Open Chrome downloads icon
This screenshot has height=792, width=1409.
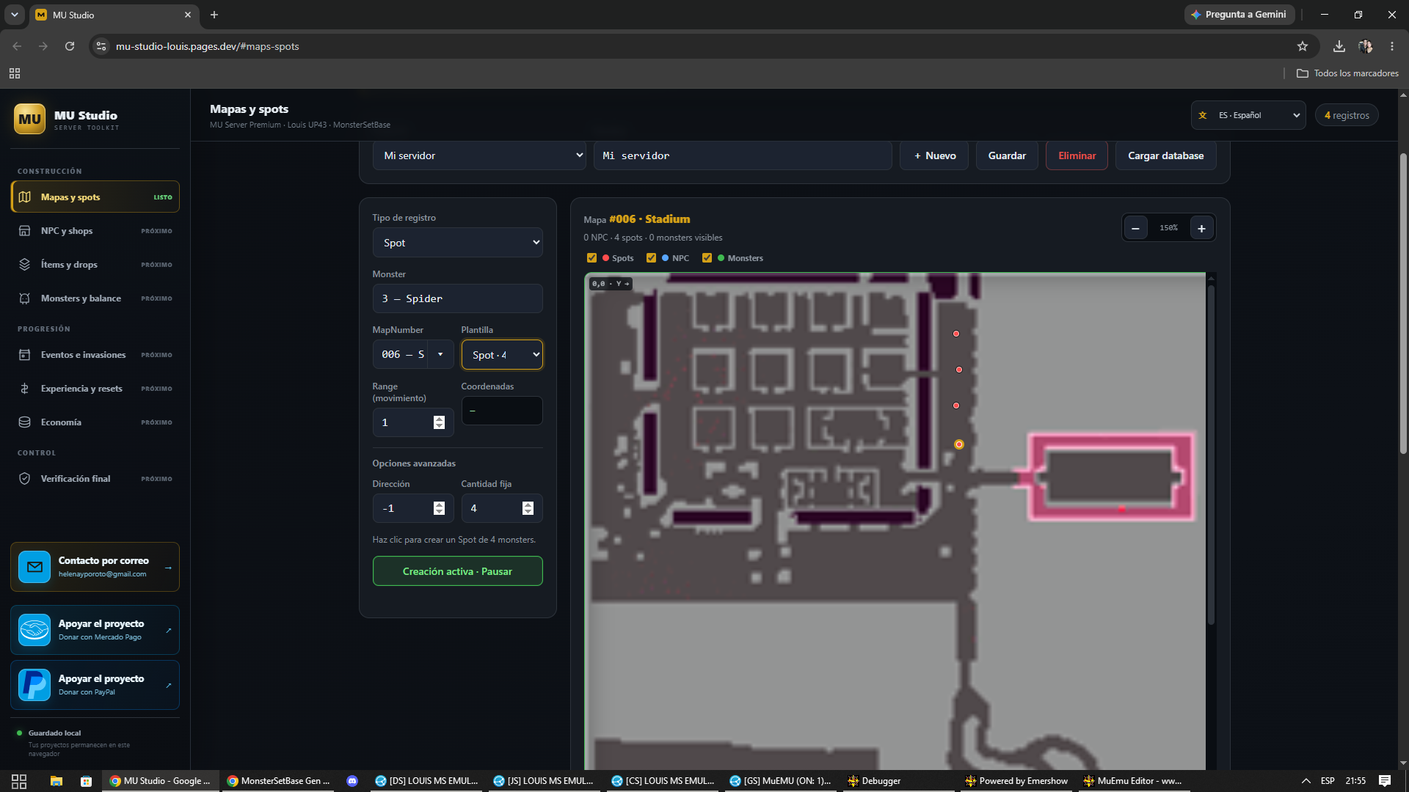[x=1339, y=46]
